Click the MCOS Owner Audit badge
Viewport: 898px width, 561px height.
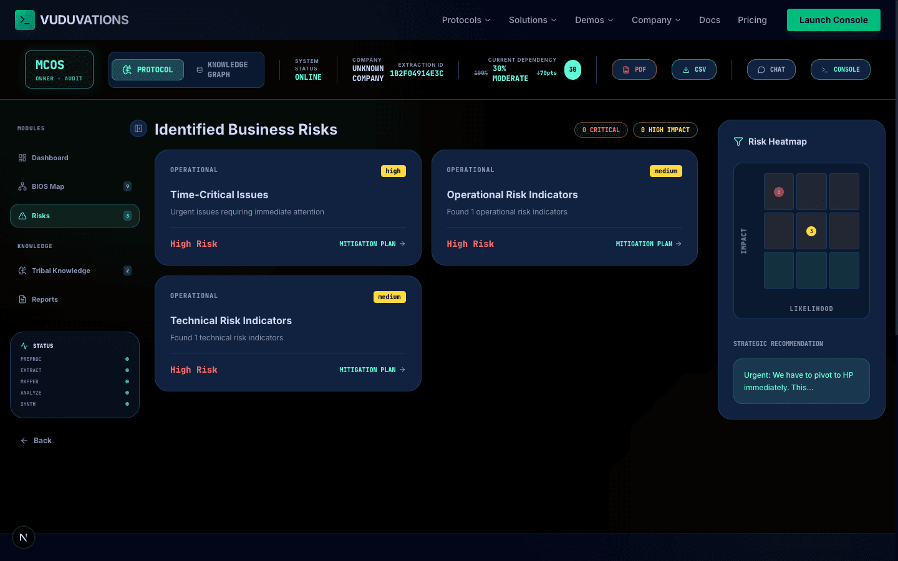[x=59, y=70]
